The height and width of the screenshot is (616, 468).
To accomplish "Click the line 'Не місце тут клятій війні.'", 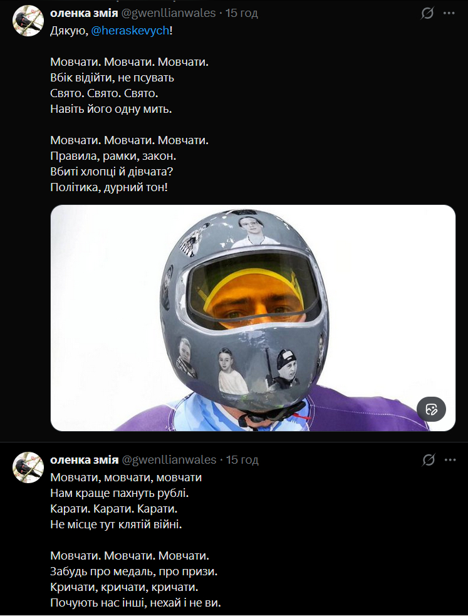I will (x=116, y=524).
